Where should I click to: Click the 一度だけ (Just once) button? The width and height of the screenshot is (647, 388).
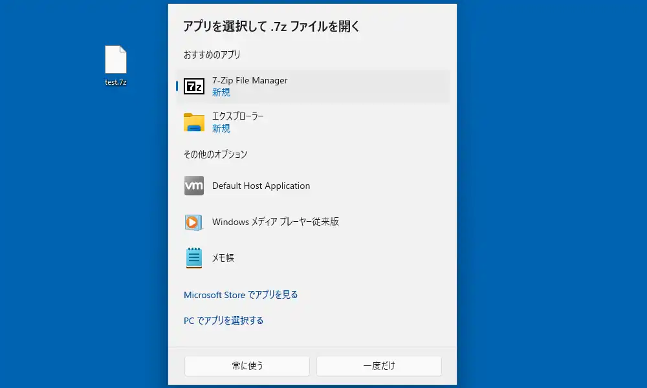point(378,366)
